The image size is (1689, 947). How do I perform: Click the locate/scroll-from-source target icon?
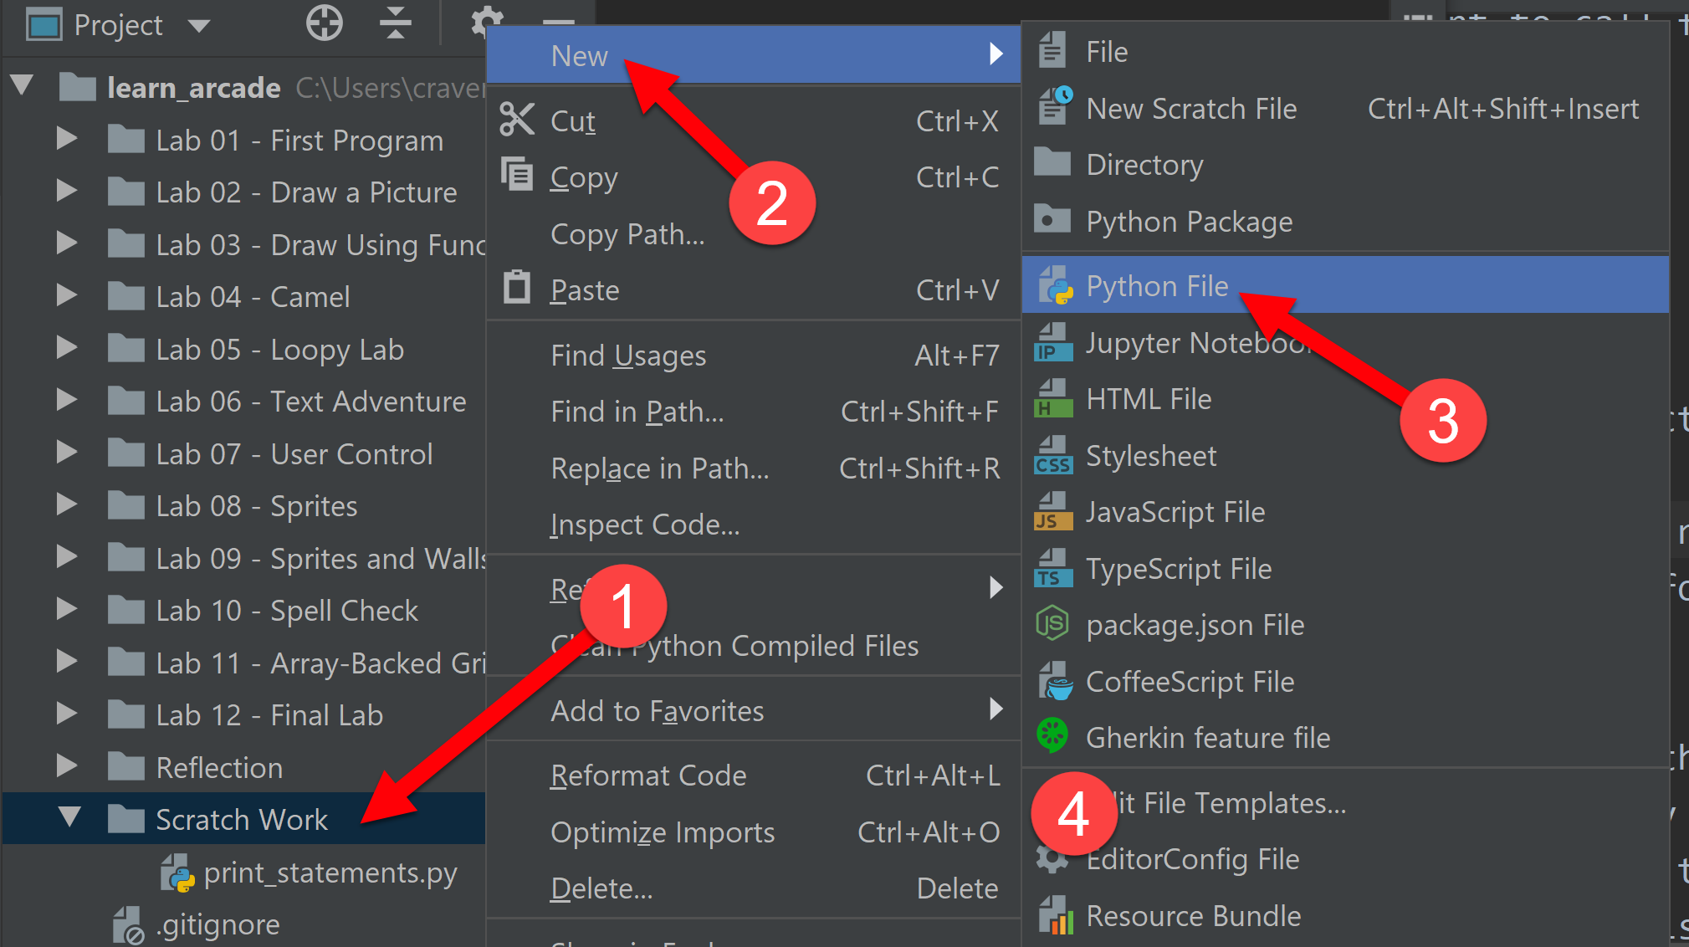324,23
